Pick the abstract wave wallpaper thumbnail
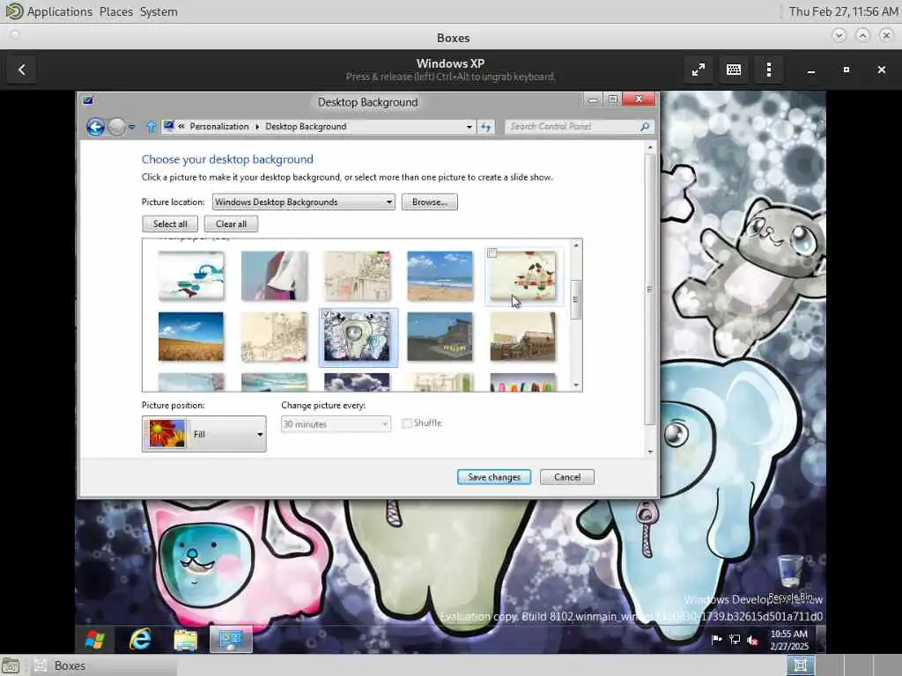The width and height of the screenshot is (902, 676). (x=191, y=276)
